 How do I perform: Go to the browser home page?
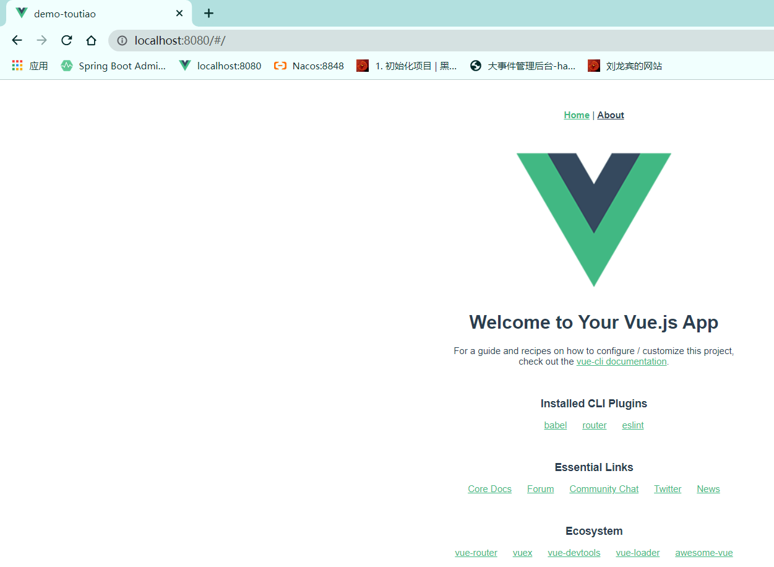[91, 40]
